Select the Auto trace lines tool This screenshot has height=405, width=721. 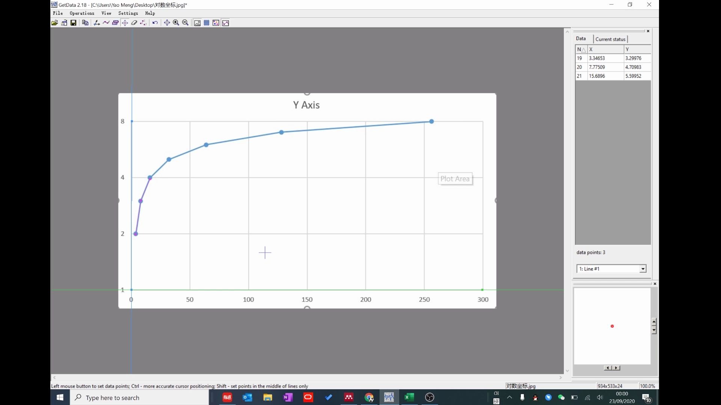[x=106, y=23]
